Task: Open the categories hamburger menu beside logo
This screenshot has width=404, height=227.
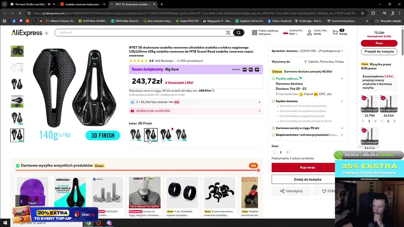Action: [x=46, y=33]
